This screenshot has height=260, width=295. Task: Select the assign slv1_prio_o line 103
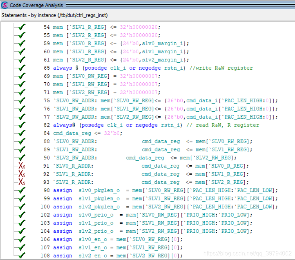pyautogui.click(x=146, y=223)
